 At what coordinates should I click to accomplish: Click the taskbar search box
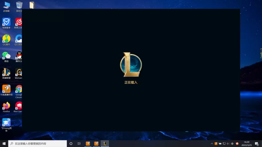[x=37, y=143]
